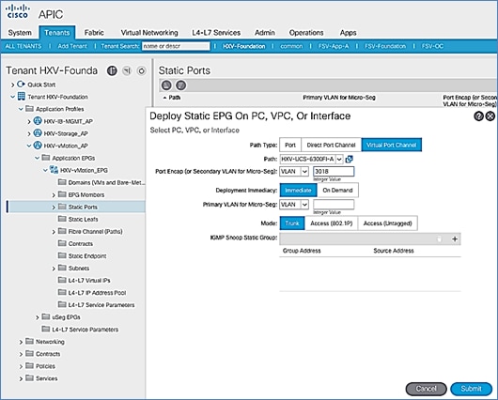Select Port as the path type

coord(290,145)
